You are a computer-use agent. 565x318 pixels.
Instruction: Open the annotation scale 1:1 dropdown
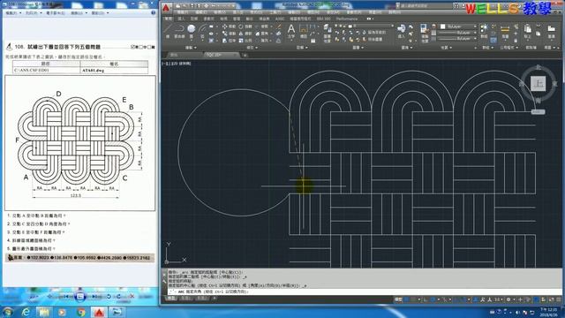click(x=498, y=299)
